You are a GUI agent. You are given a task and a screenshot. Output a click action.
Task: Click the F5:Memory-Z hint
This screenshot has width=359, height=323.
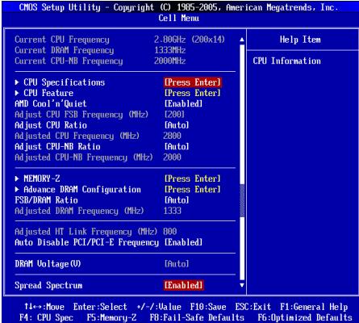click(111, 317)
